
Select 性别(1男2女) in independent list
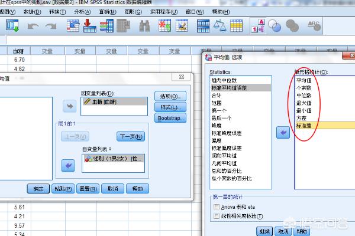tap(114, 159)
